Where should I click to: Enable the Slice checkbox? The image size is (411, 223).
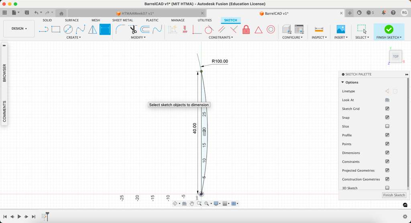[x=387, y=126]
